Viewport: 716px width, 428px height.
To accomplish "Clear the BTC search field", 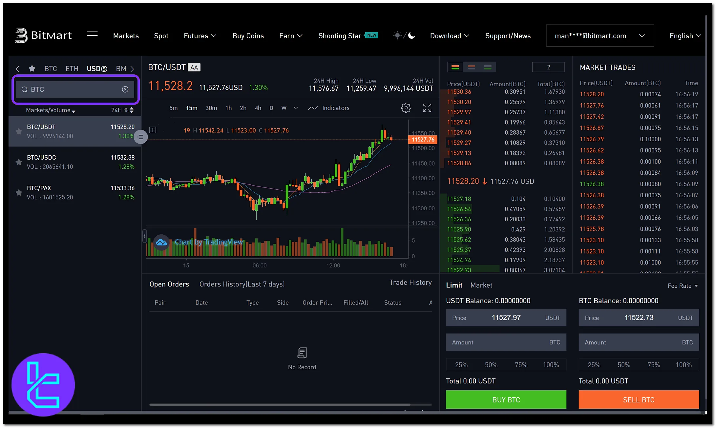I will (125, 89).
